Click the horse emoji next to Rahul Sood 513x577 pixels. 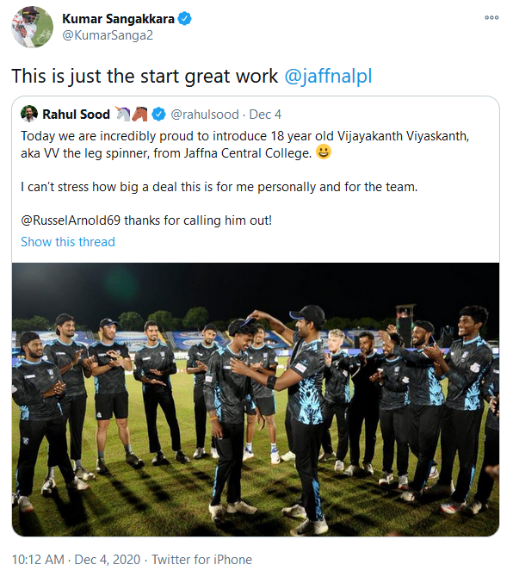coord(139,114)
